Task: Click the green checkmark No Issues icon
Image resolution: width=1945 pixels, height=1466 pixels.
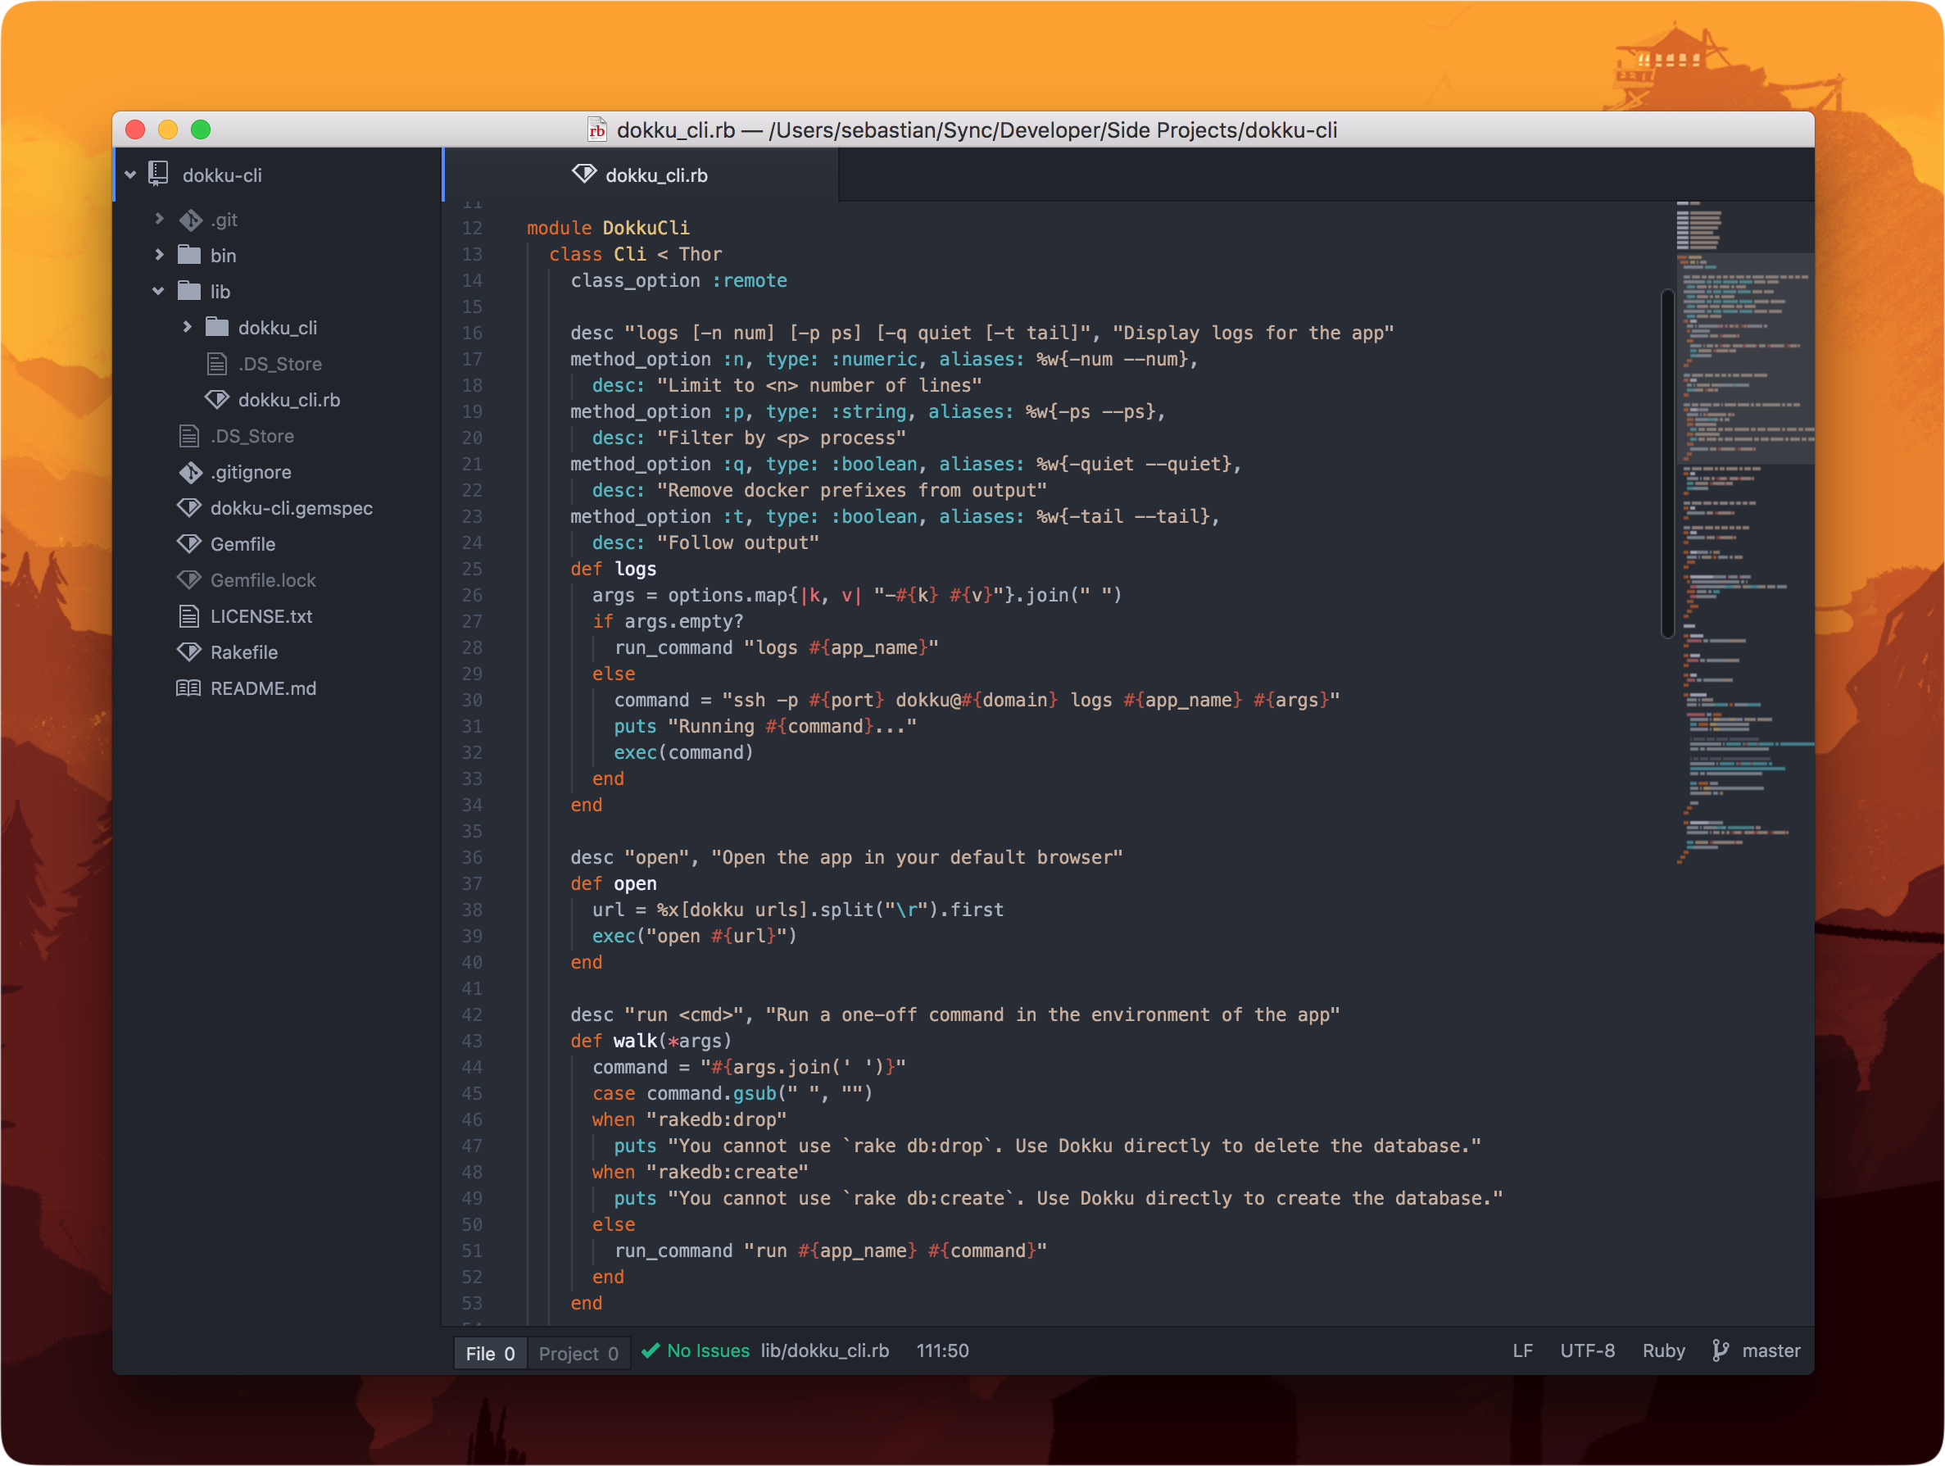Action: (x=651, y=1350)
